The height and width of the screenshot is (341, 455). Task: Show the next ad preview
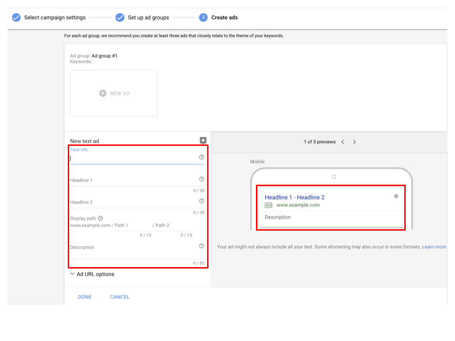coord(354,142)
